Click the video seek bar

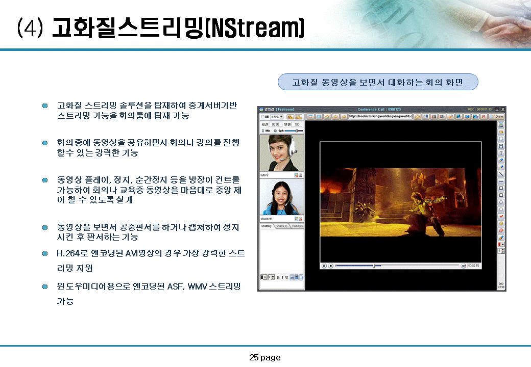pos(397,266)
